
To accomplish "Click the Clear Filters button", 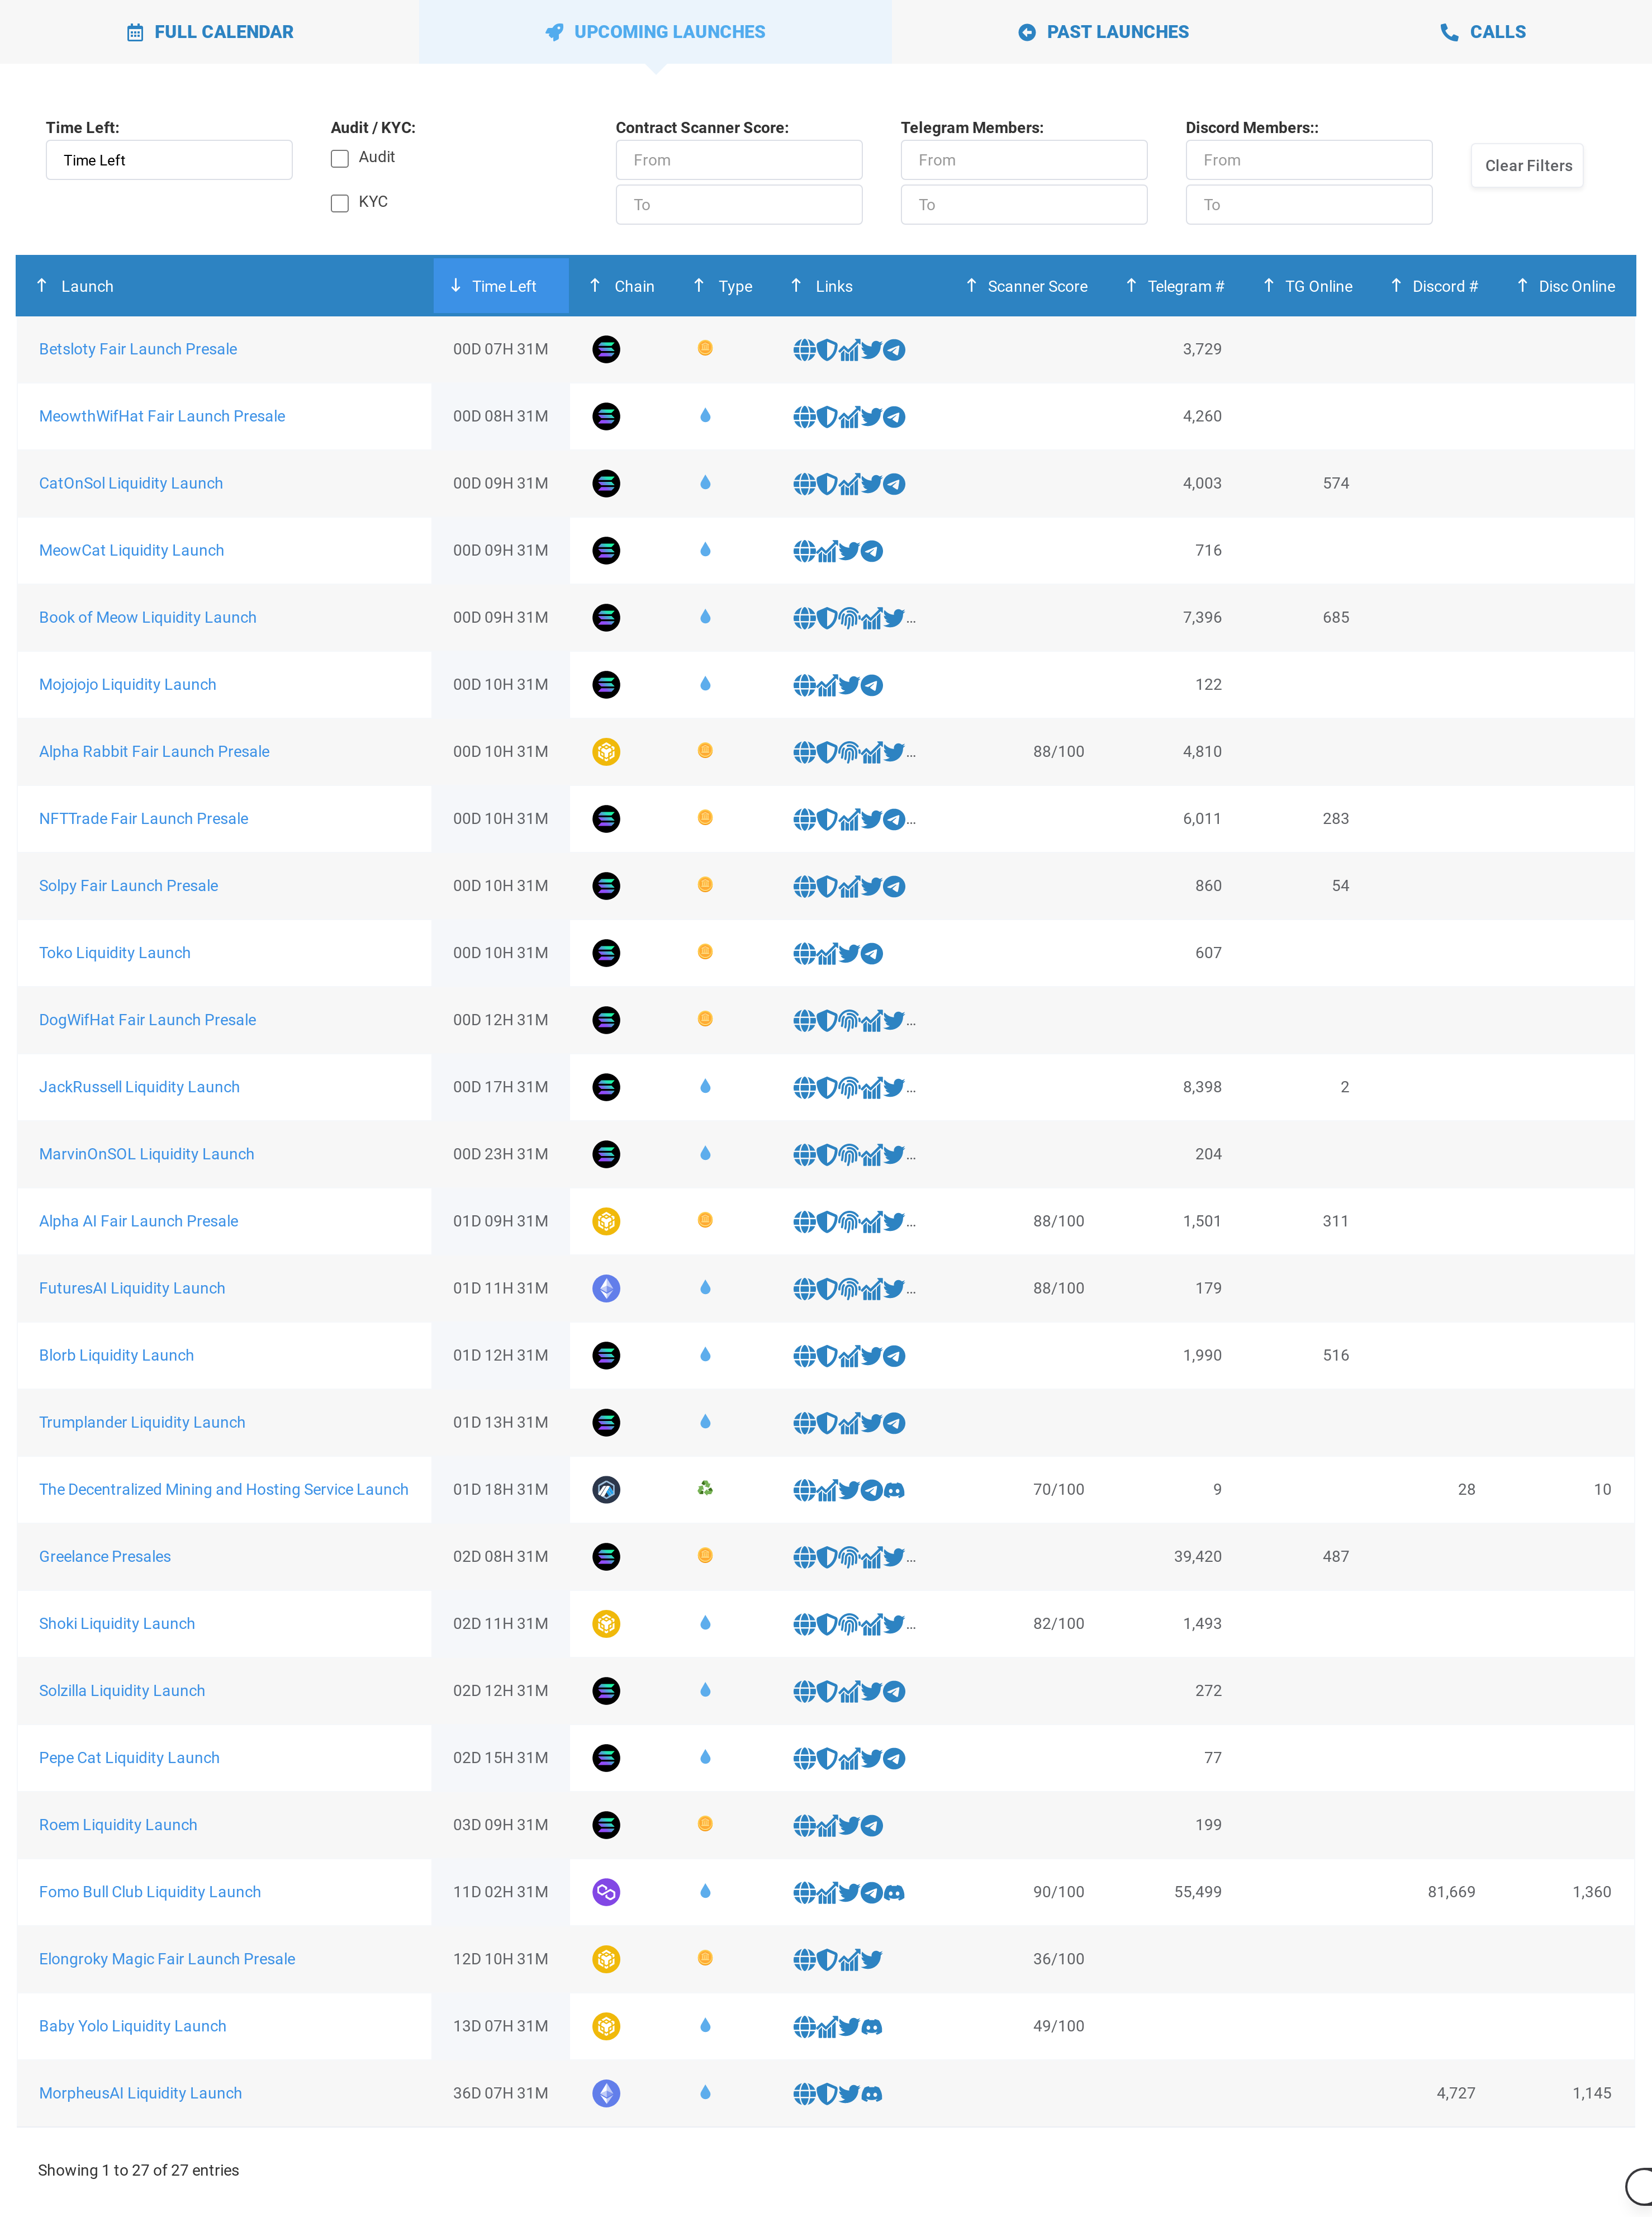I will (1527, 165).
